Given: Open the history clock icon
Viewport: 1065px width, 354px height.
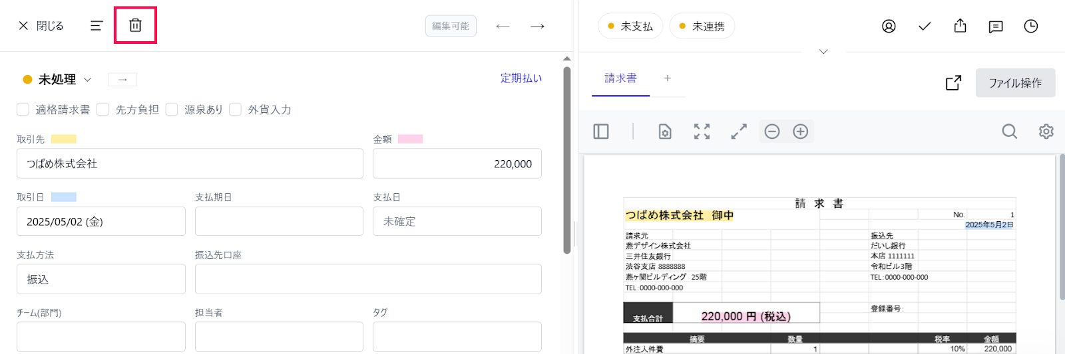Looking at the screenshot, I should [1031, 26].
